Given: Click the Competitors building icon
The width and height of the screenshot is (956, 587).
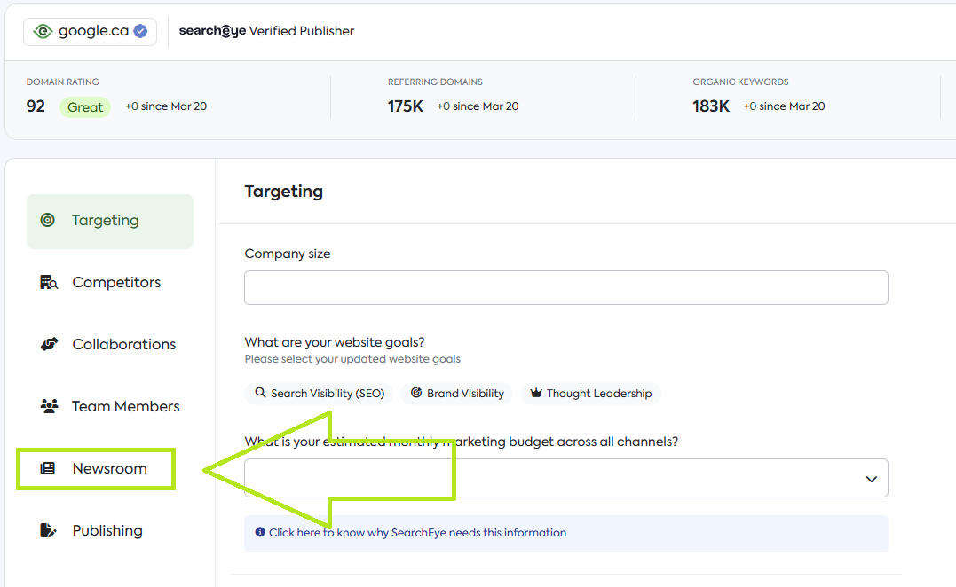Looking at the screenshot, I should tap(49, 283).
